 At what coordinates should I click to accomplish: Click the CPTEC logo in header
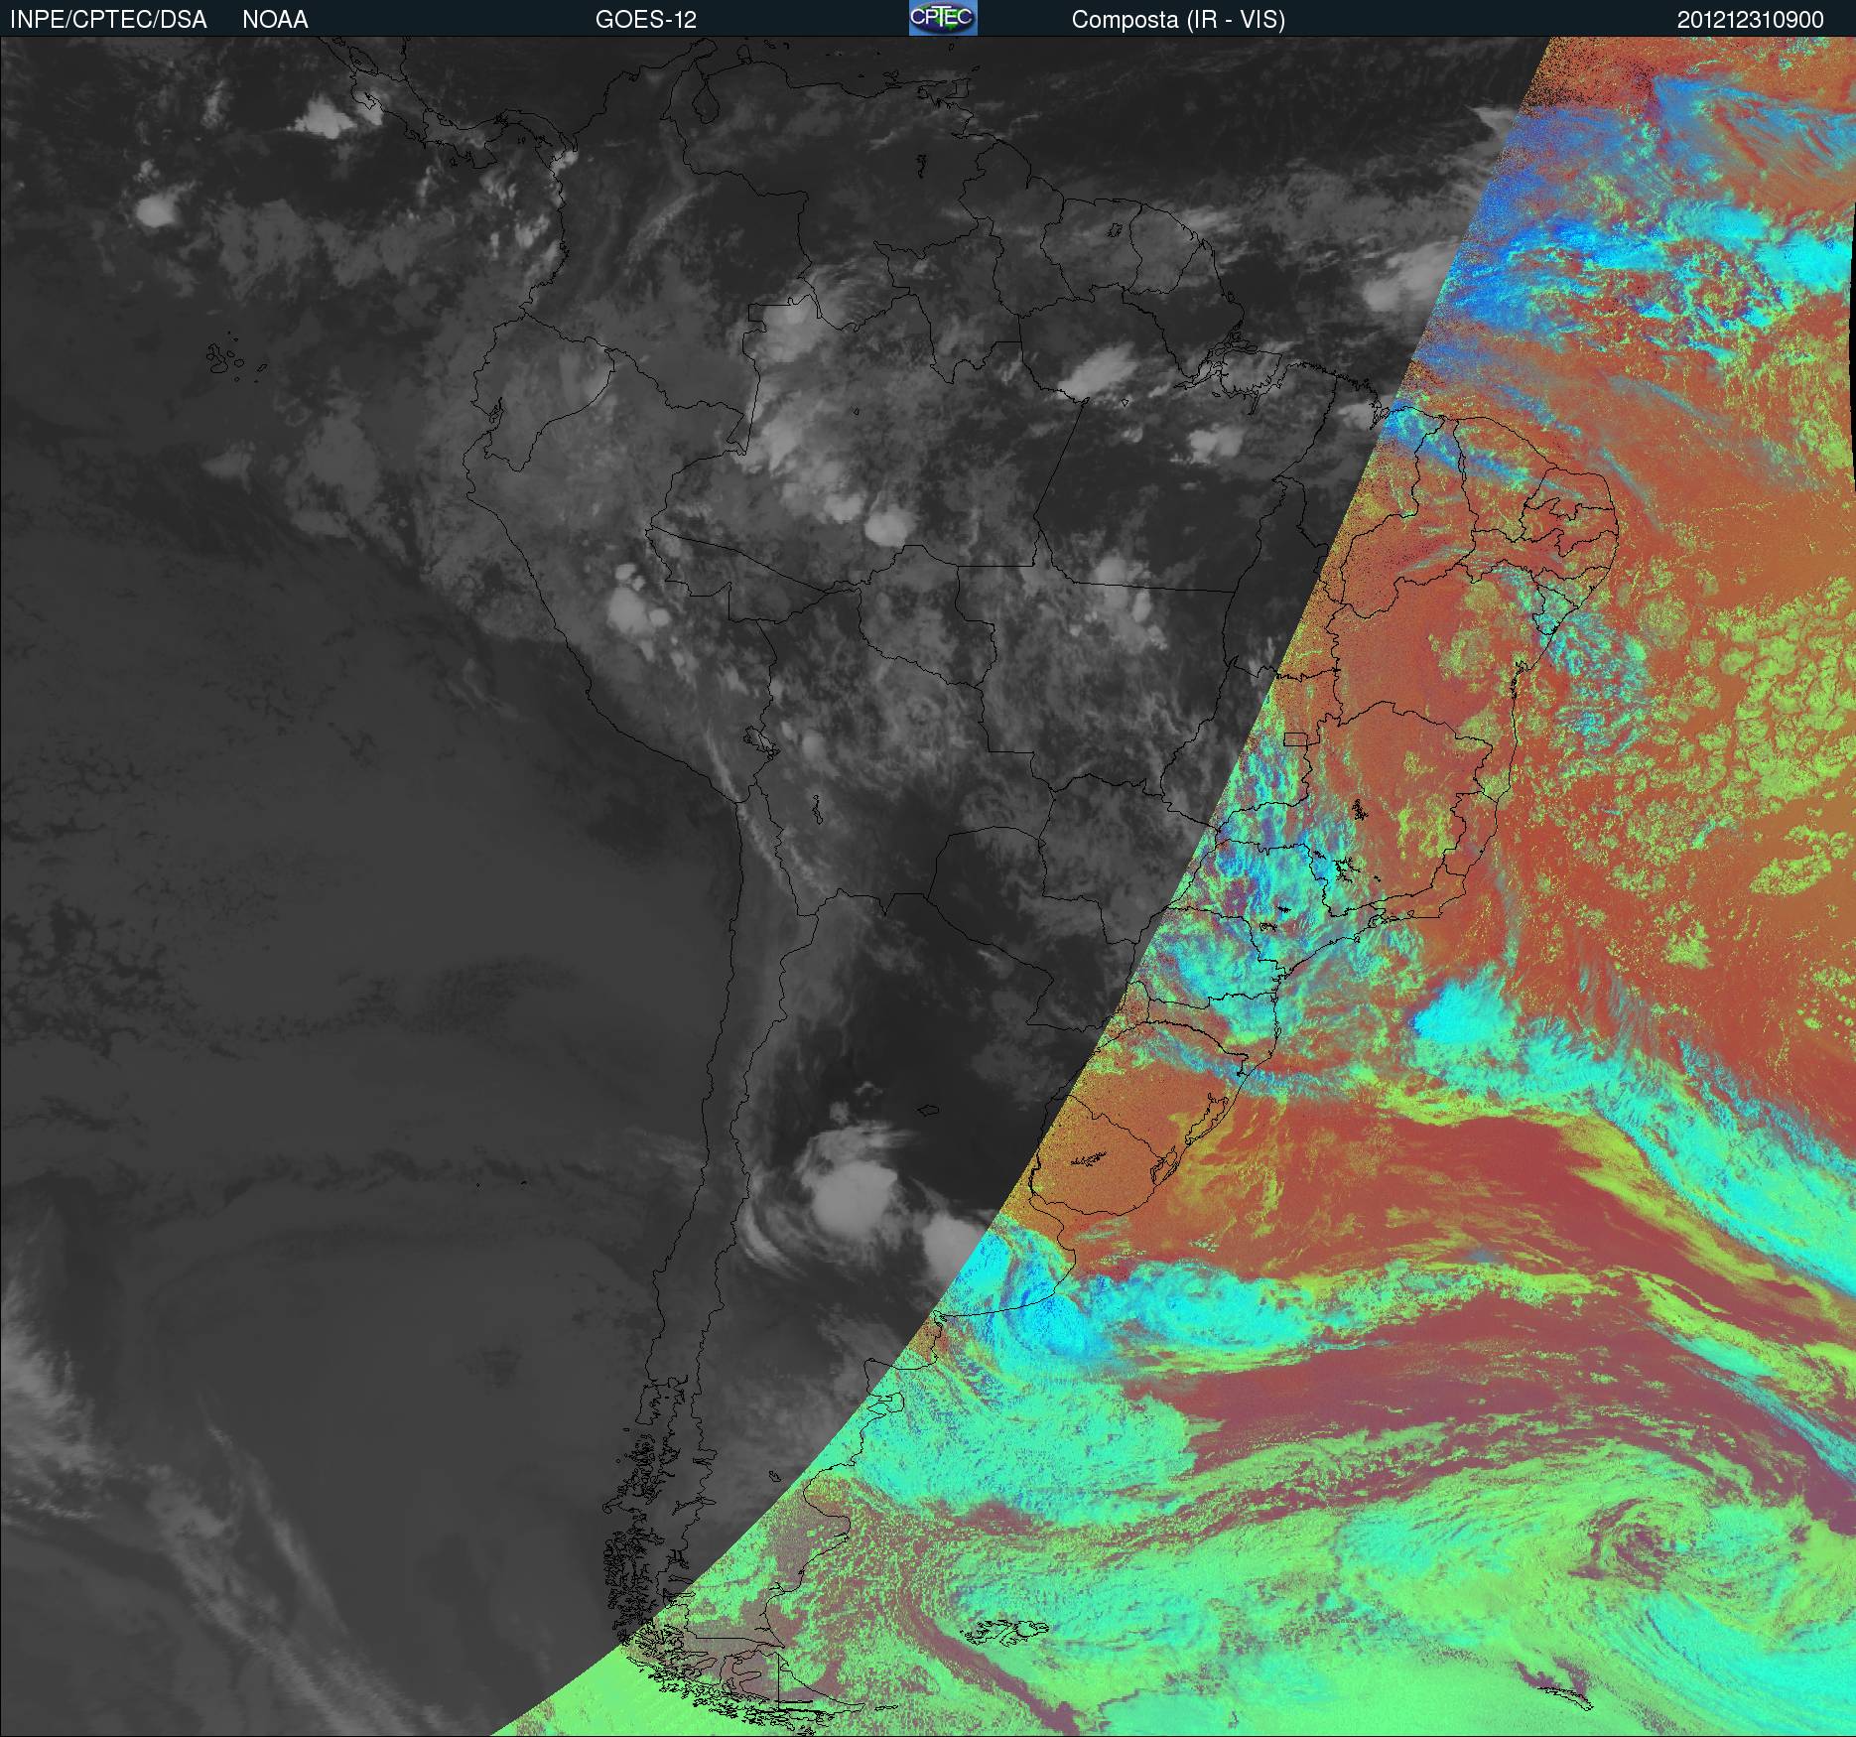(943, 18)
